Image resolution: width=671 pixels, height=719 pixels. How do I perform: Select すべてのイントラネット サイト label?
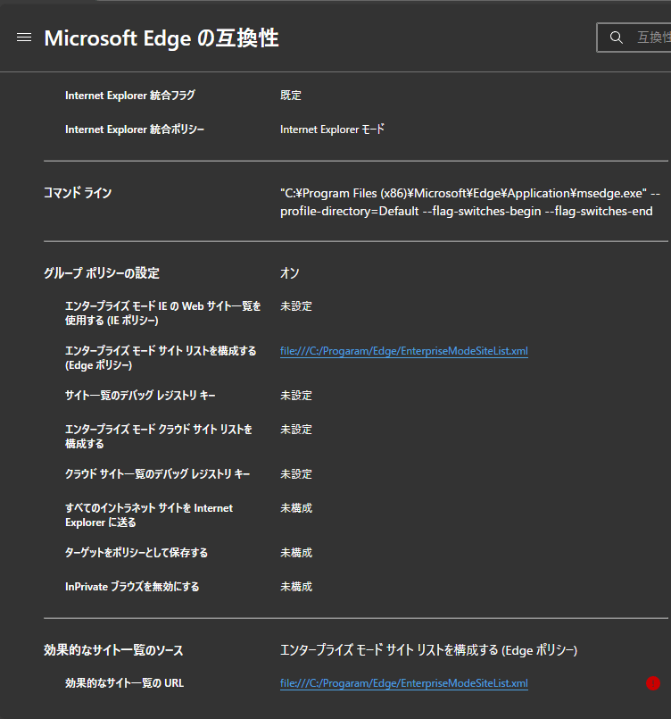[x=149, y=515]
